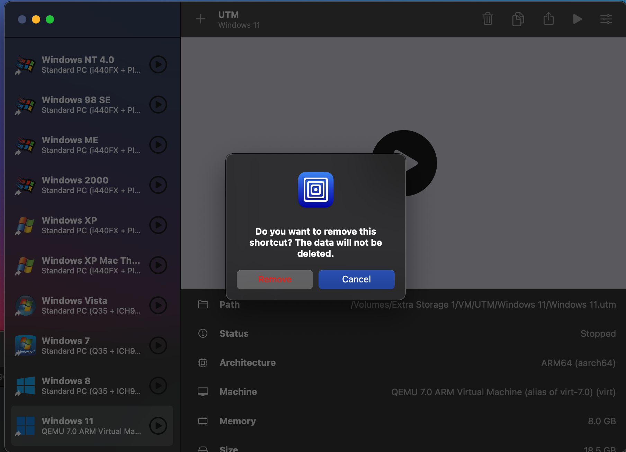Click the Windows 2000 logo icon
This screenshot has height=452, width=626.
tap(25, 185)
